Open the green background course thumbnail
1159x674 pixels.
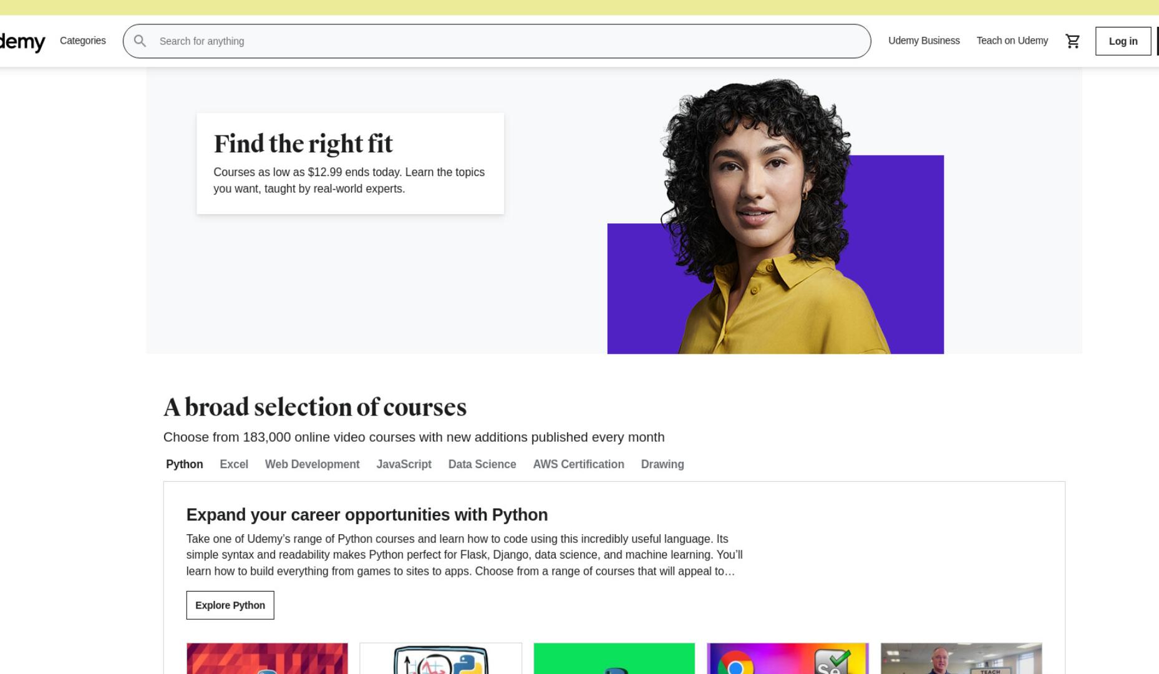coord(614,658)
